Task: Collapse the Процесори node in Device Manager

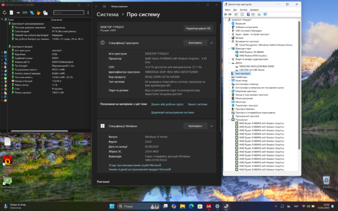Action: point(229,119)
